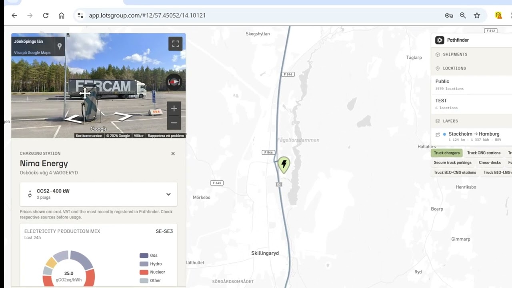Click the plug icon beside CCS2 400 kW
512x288 pixels.
point(30,194)
